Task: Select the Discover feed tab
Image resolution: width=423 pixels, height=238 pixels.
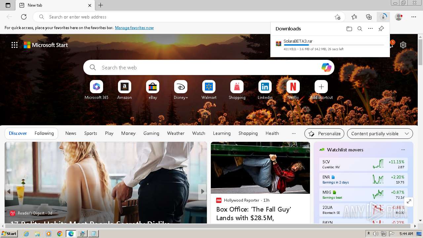Action: coord(18,133)
